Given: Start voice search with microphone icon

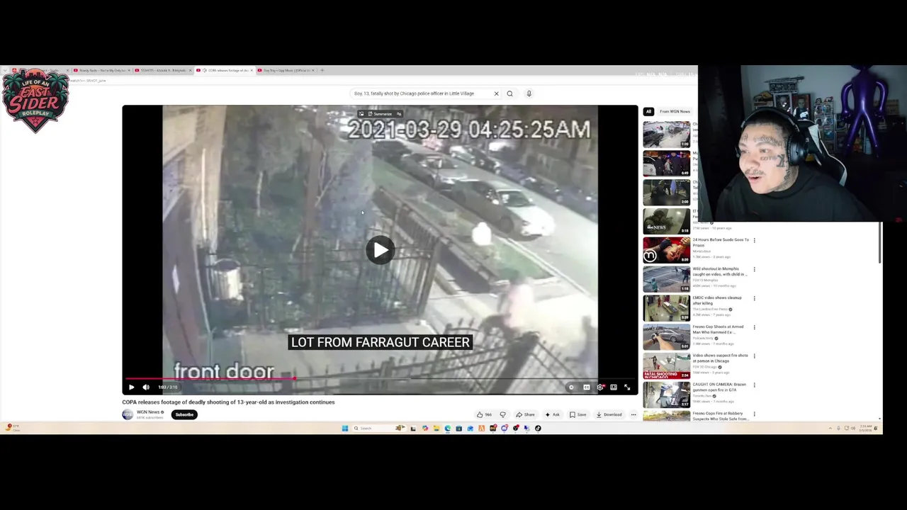Looking at the screenshot, I should point(529,93).
